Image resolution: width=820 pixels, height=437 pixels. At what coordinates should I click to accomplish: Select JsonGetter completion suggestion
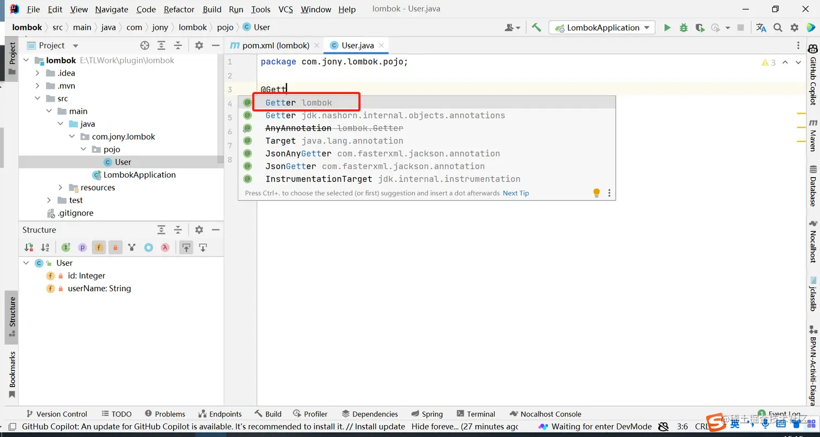[x=427, y=166]
